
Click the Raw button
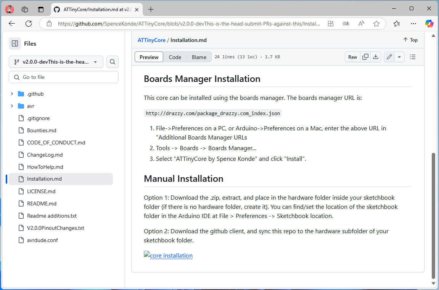coord(352,57)
